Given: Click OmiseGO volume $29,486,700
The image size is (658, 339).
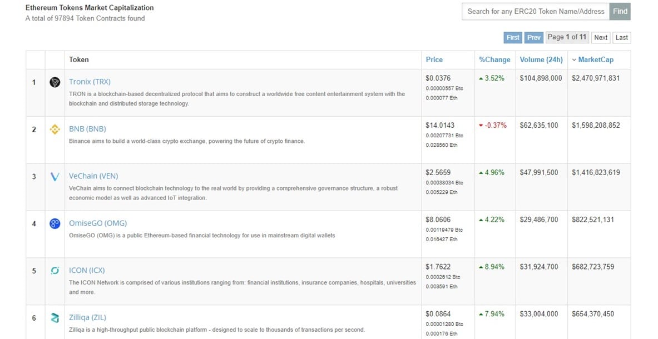Looking at the screenshot, I should (539, 220).
